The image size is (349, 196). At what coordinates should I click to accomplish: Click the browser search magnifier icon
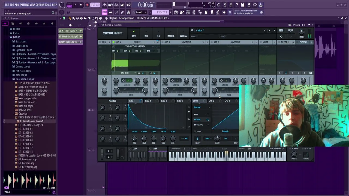(54, 192)
